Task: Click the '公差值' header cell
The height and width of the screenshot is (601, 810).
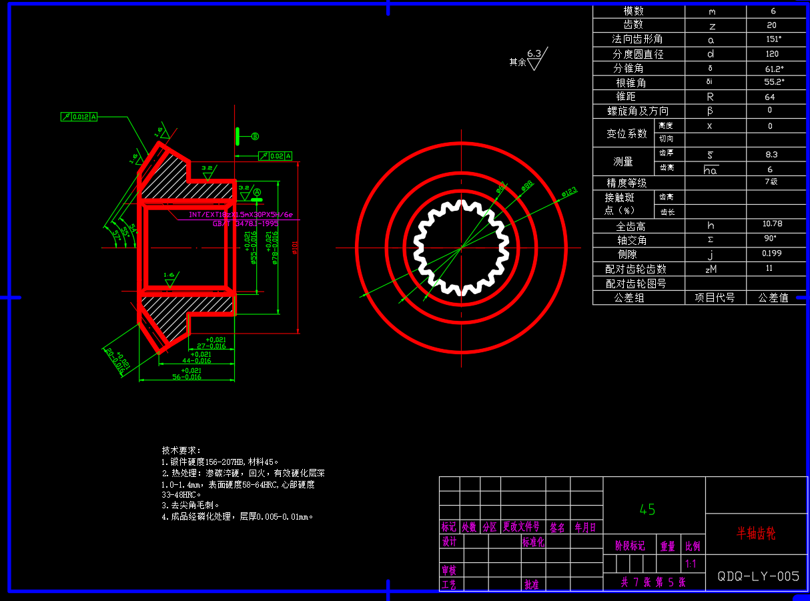Action: pyautogui.click(x=773, y=297)
